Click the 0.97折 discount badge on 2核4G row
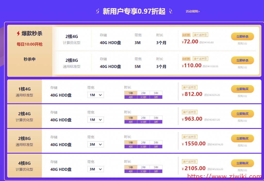This screenshot has height=181, width=264. coord(186,34)
